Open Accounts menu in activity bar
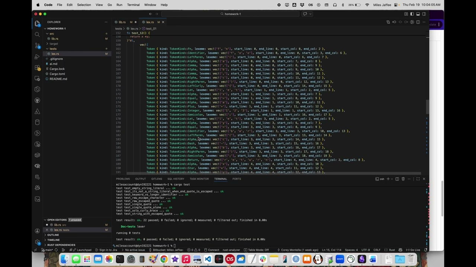476x267 pixels. click(x=37, y=231)
